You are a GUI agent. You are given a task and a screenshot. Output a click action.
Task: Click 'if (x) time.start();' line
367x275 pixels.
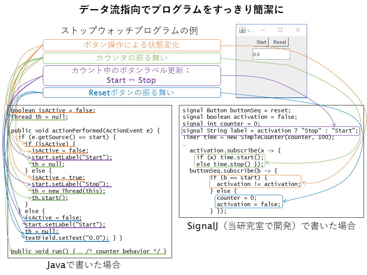tap(230, 157)
